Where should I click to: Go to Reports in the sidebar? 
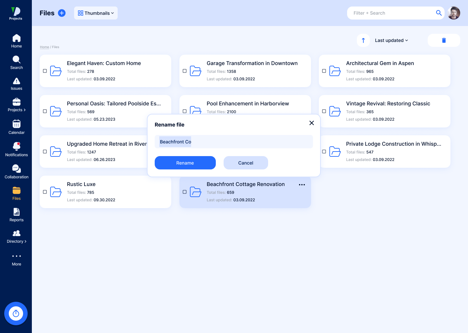[17, 215]
